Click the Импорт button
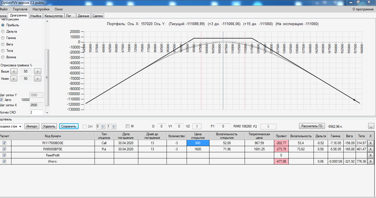376x198 pixels. point(32,126)
